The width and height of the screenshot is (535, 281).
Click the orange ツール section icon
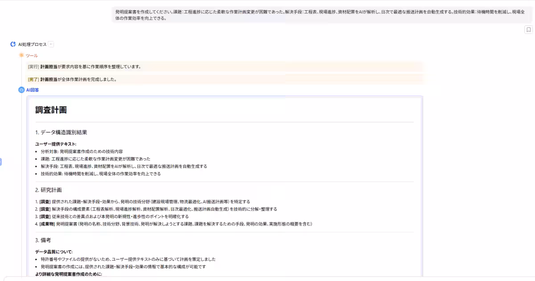click(21, 55)
